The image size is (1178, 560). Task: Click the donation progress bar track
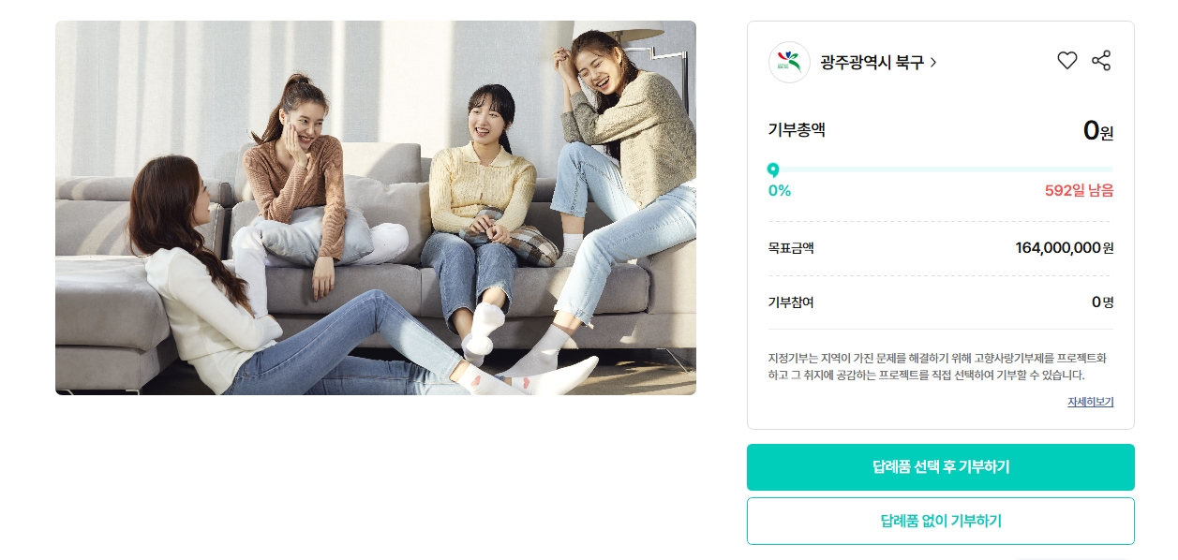pos(941,169)
